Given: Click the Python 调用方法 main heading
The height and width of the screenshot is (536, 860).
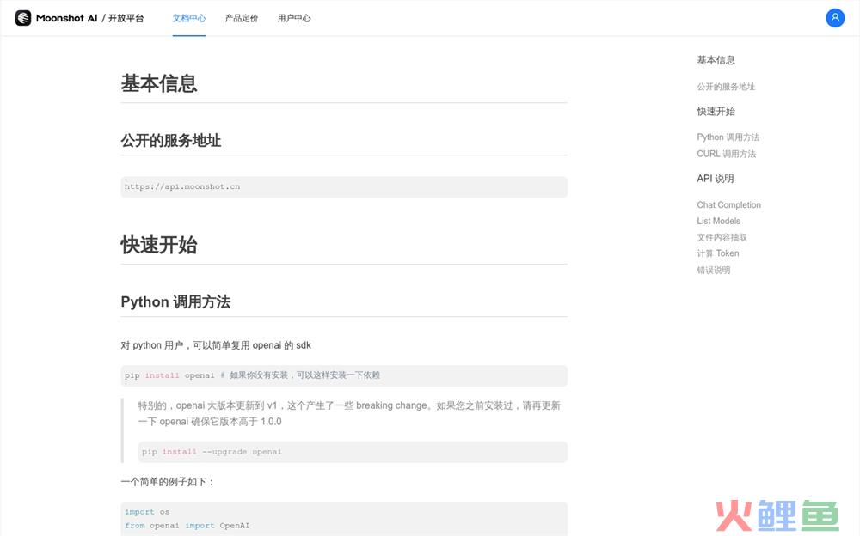Looking at the screenshot, I should pyautogui.click(x=175, y=302).
